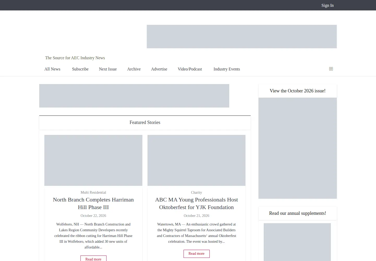Click the Sign In link
The height and width of the screenshot is (261, 376).
327,5
